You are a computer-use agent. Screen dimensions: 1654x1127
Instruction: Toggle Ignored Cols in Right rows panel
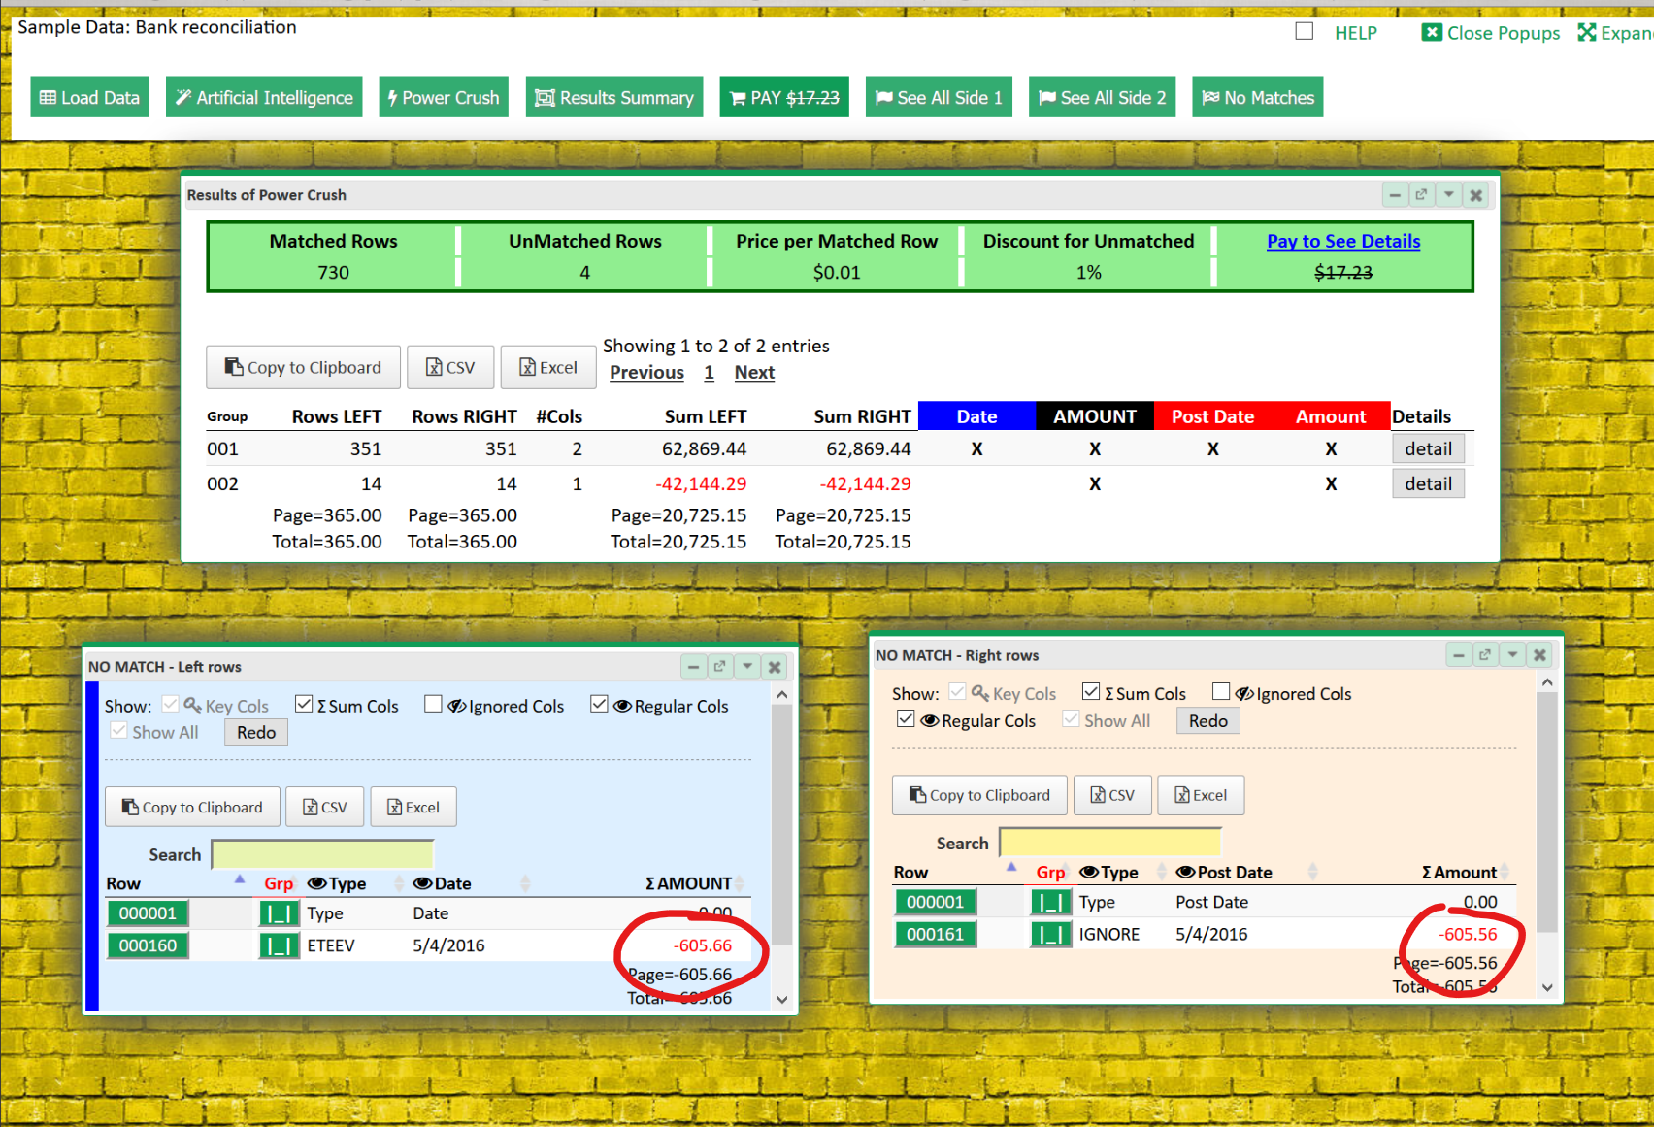pos(1221,692)
